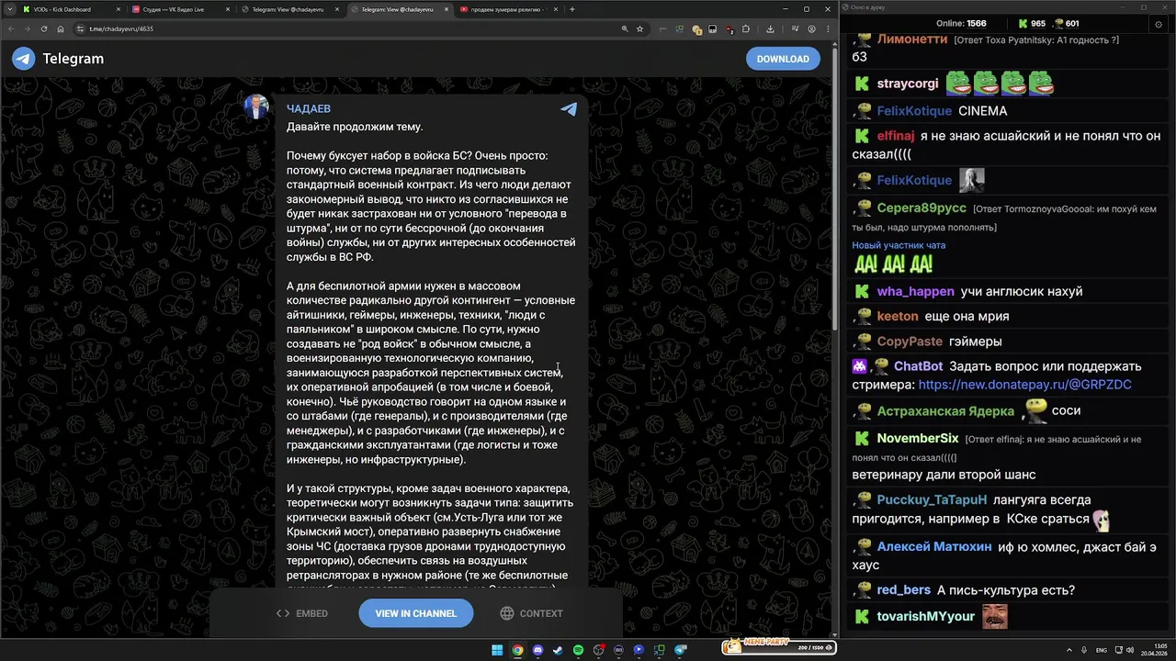Image resolution: width=1176 pixels, height=661 pixels.
Task: Open the browser downloads icon
Action: (x=770, y=28)
